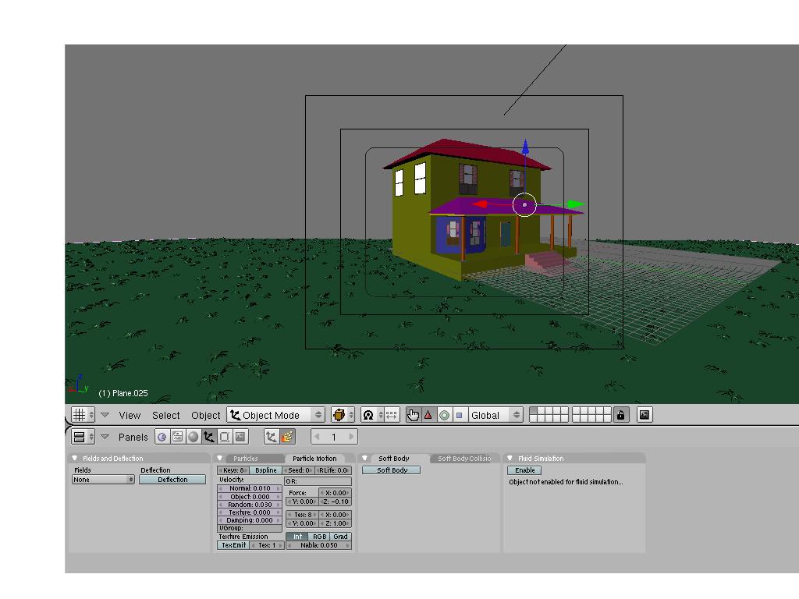Collapse the 3D view header menus triangle
The image size is (799, 599).
(x=105, y=415)
